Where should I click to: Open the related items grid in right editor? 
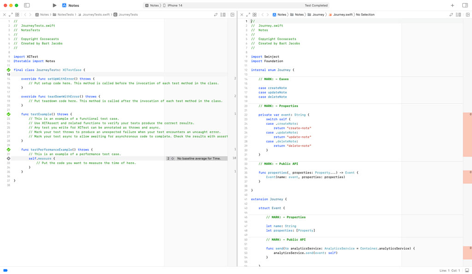coord(254,14)
